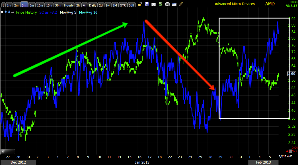Click the unlock padlock icon
The image size is (298, 165).
click(x=140, y=4)
